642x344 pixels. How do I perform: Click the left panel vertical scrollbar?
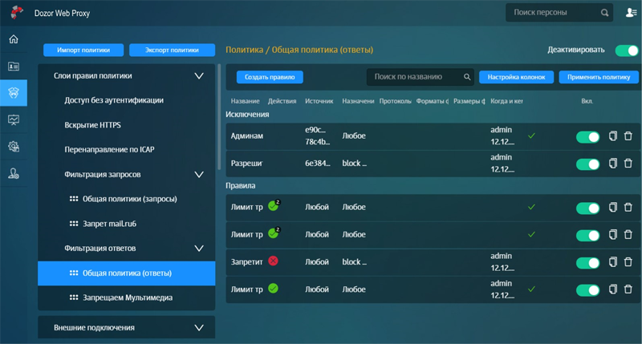coord(219,117)
